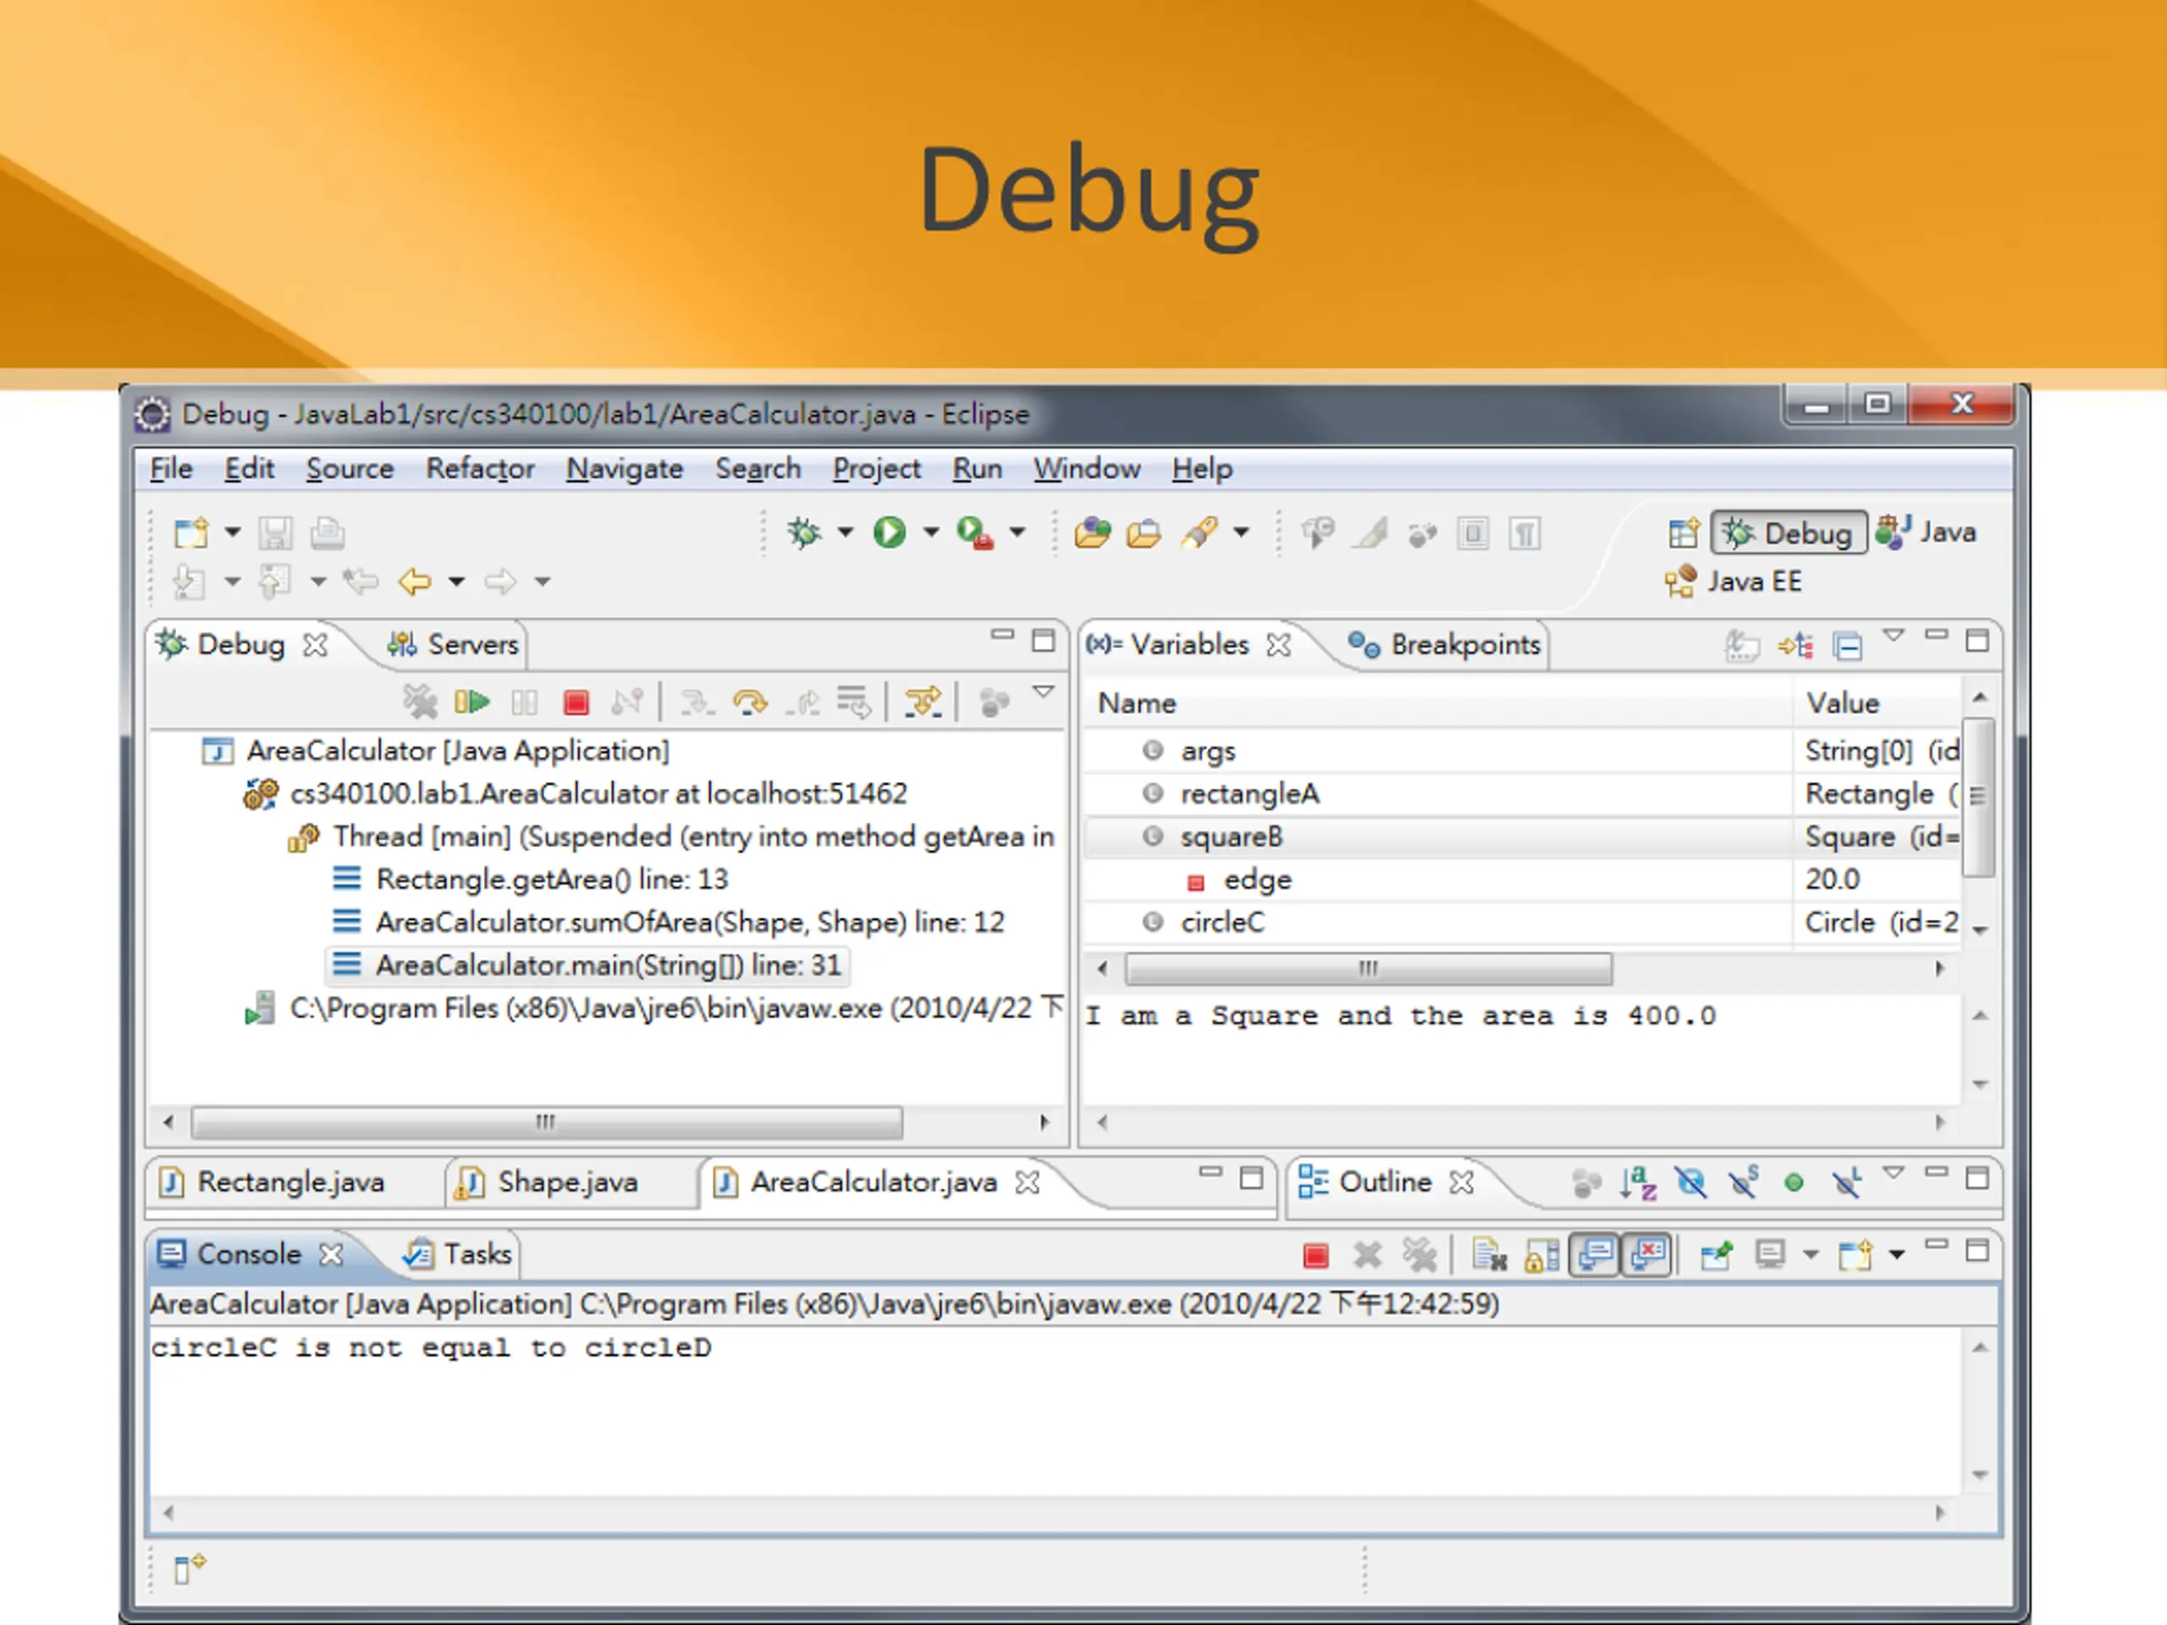Open the Run launch dropdown arrow
The image size is (2167, 1625).
(930, 532)
